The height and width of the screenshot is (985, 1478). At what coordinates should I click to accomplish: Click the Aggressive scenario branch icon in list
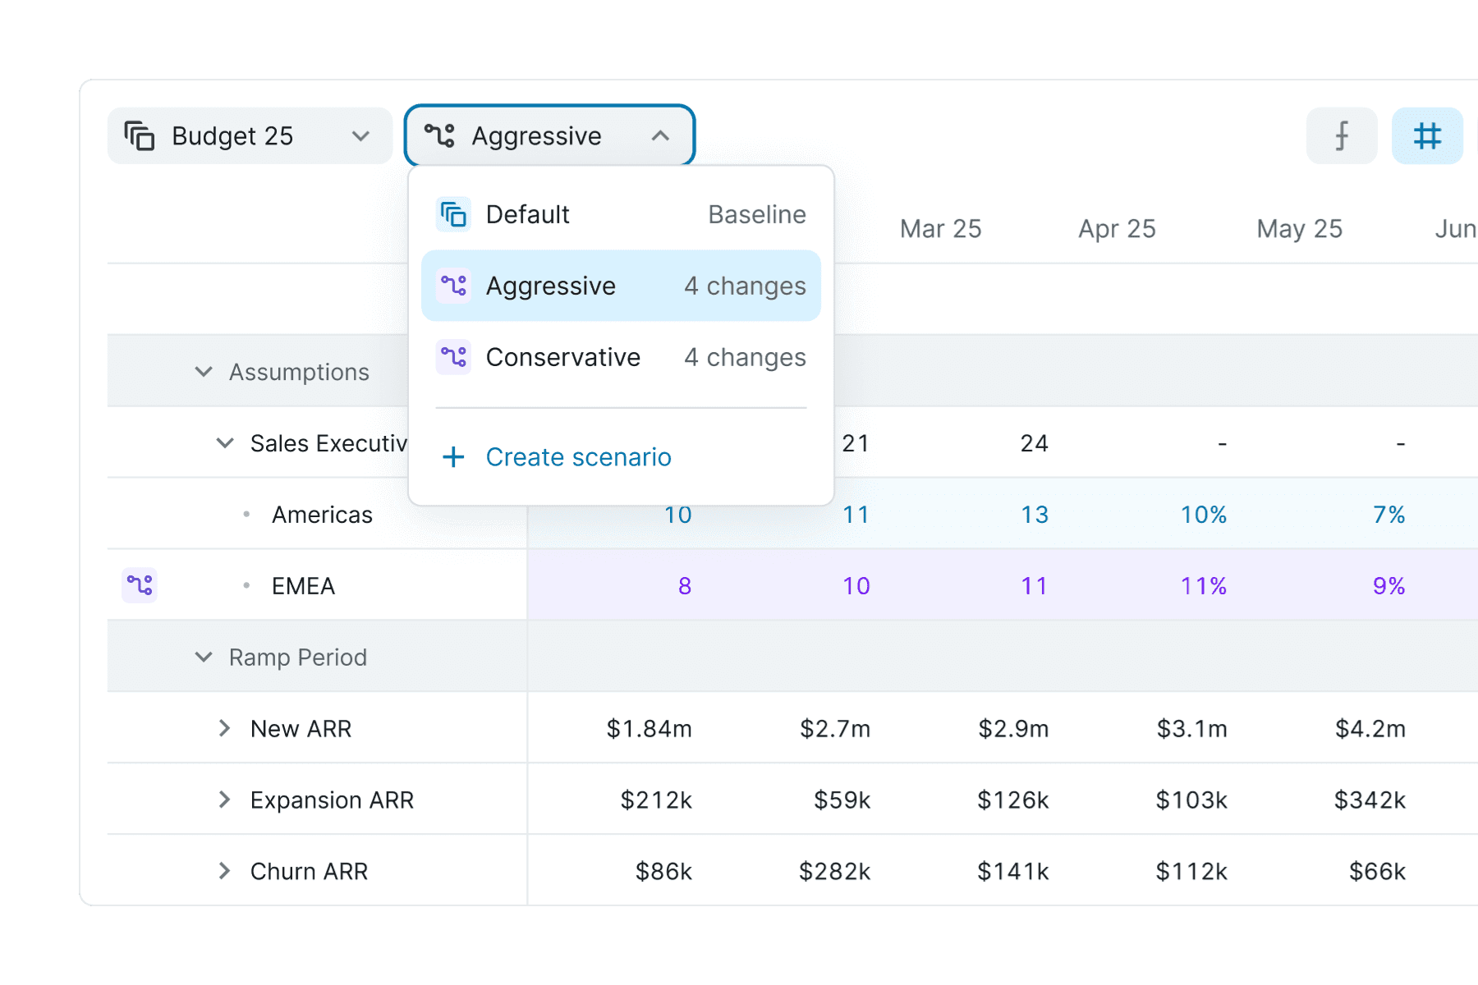pyautogui.click(x=453, y=286)
